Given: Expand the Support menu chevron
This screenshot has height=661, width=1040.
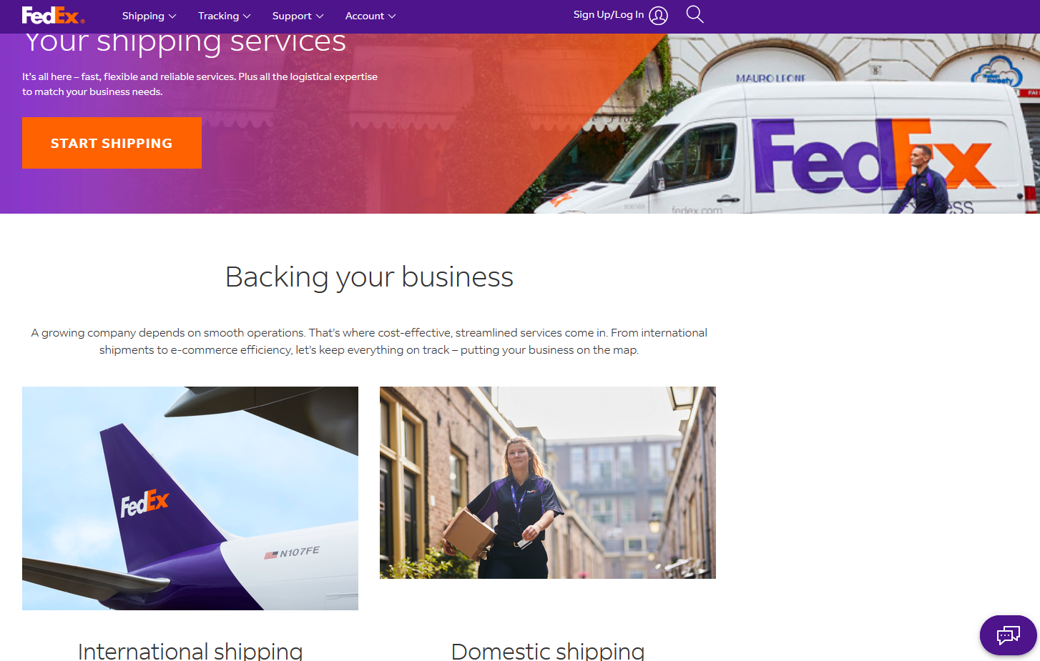Looking at the screenshot, I should click(320, 16).
